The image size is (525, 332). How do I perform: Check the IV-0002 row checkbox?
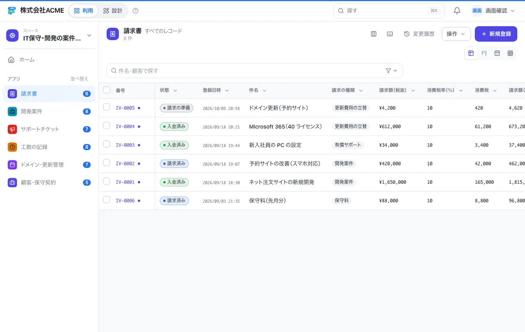tap(107, 163)
